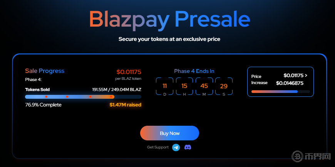Click the Get Support label

157,147
